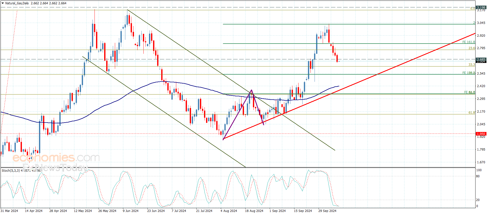This screenshot has width=488, height=214.
Task: Click the 31 Mar 2024 date label
Action: pyautogui.click(x=9, y=211)
